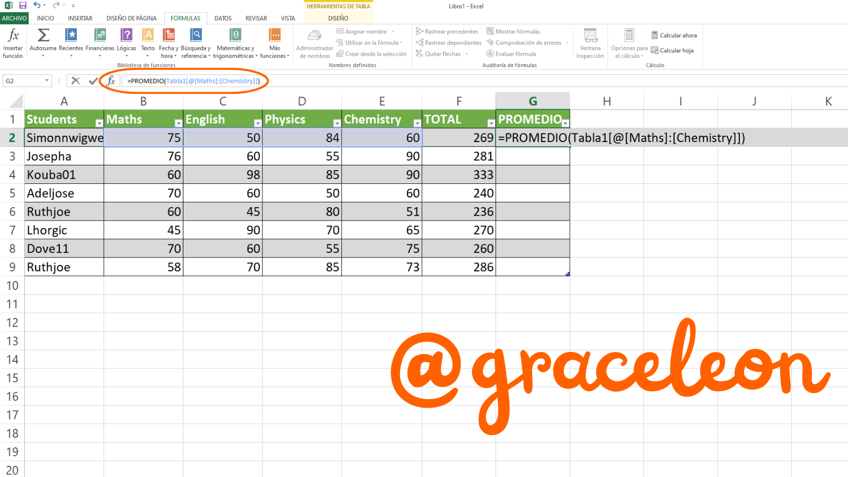
Task: Click the fx button beside formula bar
Action: click(111, 81)
